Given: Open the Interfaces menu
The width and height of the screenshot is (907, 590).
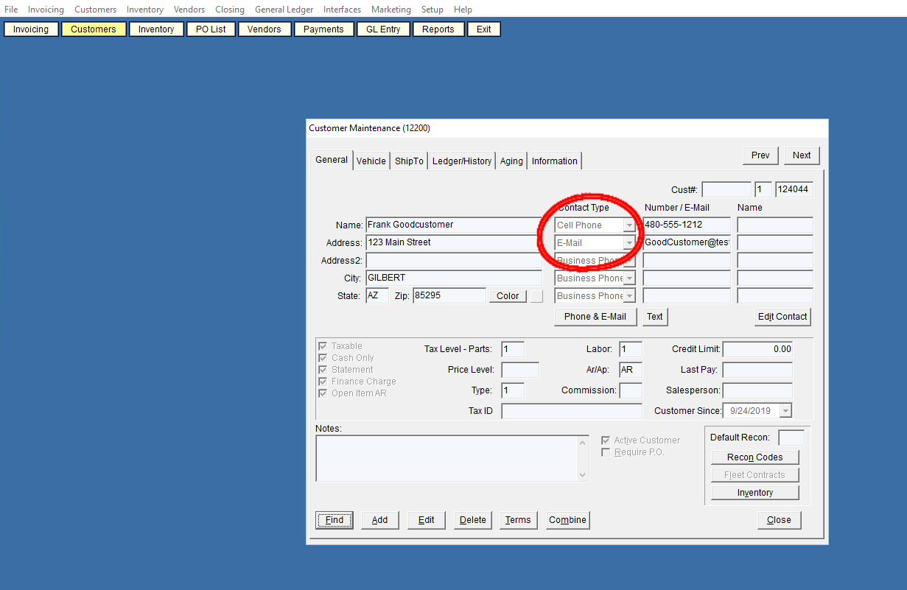Looking at the screenshot, I should point(342,10).
